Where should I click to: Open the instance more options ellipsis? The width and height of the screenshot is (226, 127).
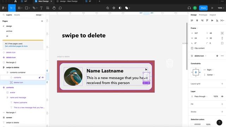tap(222, 56)
